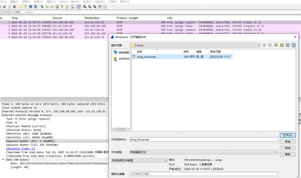
Task: Sort files by 修改日期 column header
Action: point(220,51)
